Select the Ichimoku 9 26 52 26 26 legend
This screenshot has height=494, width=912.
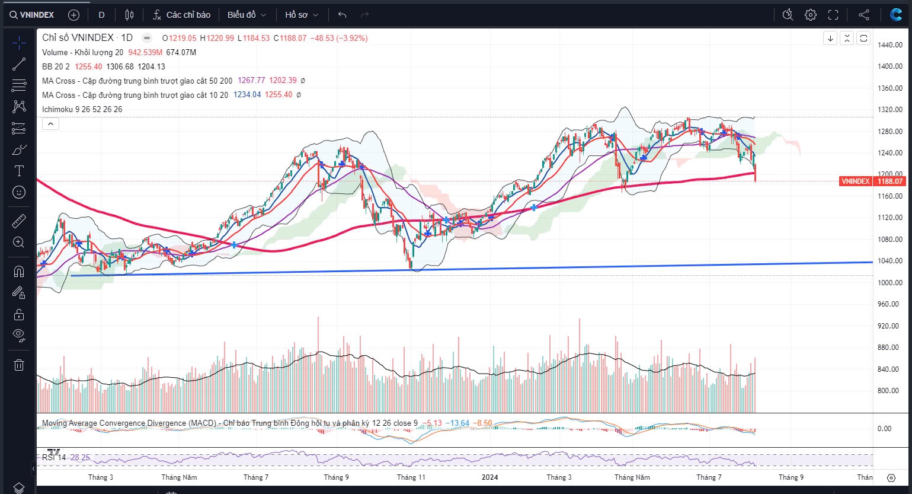(82, 109)
